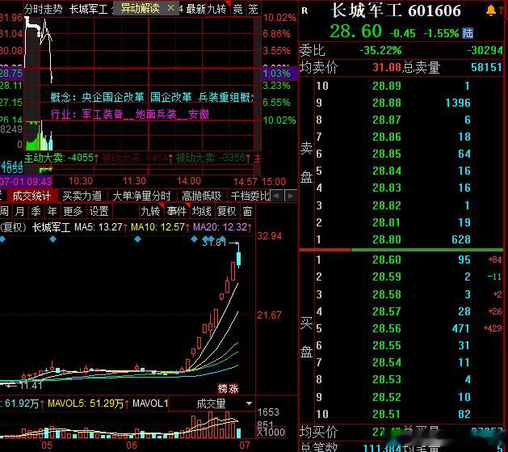Click the green-red buy/sell ratio bar
508x452 pixels.
(401, 250)
